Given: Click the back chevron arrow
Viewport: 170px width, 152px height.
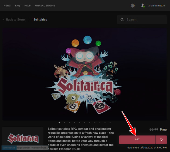Looking at the screenshot, I should click(x=4, y=20).
